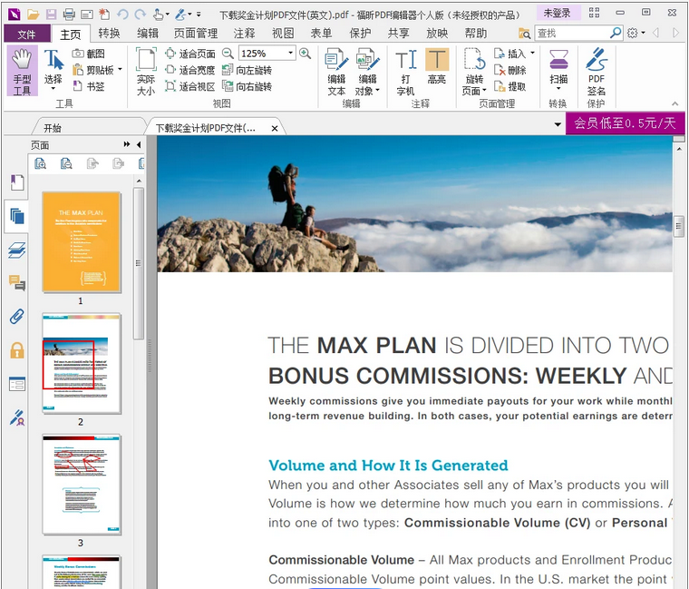Choose Fit Width (适合宽度)
Image resolution: width=689 pixels, height=589 pixels.
(190, 70)
